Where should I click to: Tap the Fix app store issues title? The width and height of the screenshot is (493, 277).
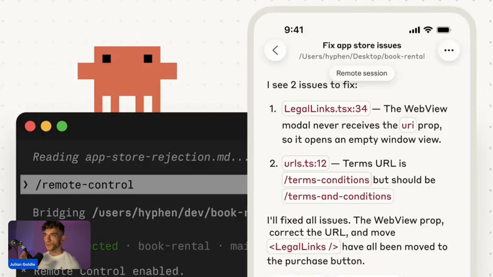point(362,46)
